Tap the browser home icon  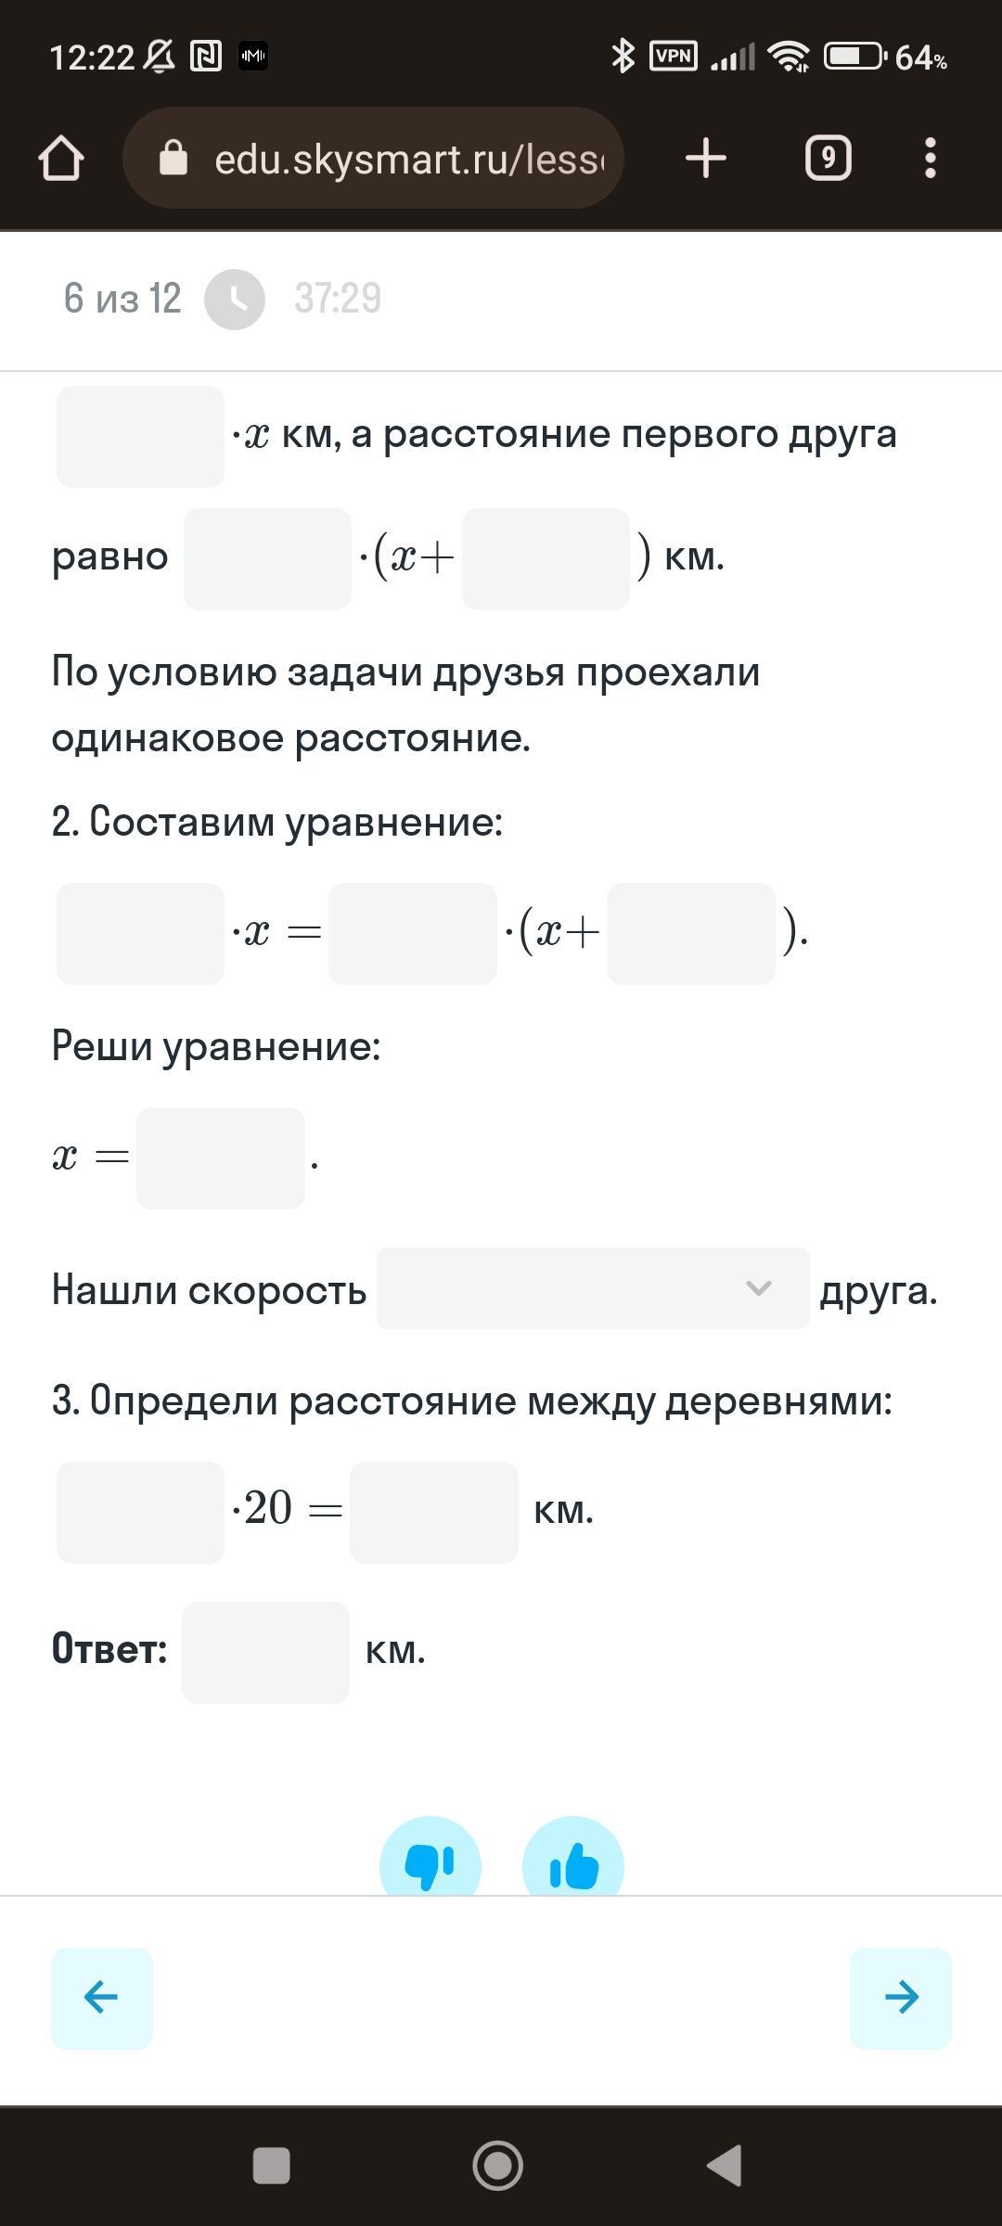[61, 159]
